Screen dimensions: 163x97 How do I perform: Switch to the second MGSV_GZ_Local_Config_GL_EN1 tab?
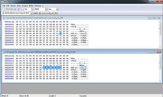[x=44, y=13]
